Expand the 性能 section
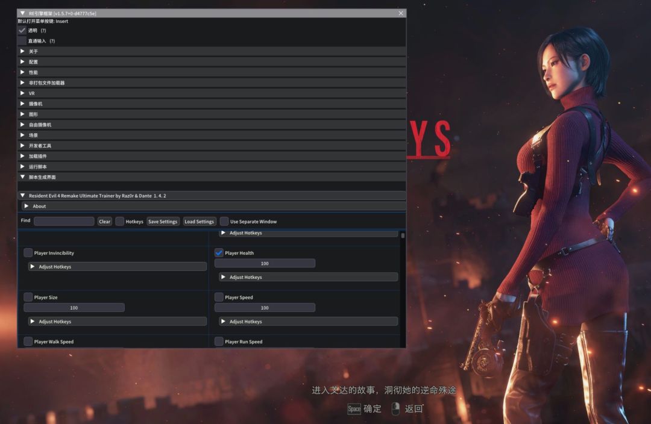This screenshot has width=651, height=424. click(x=212, y=72)
